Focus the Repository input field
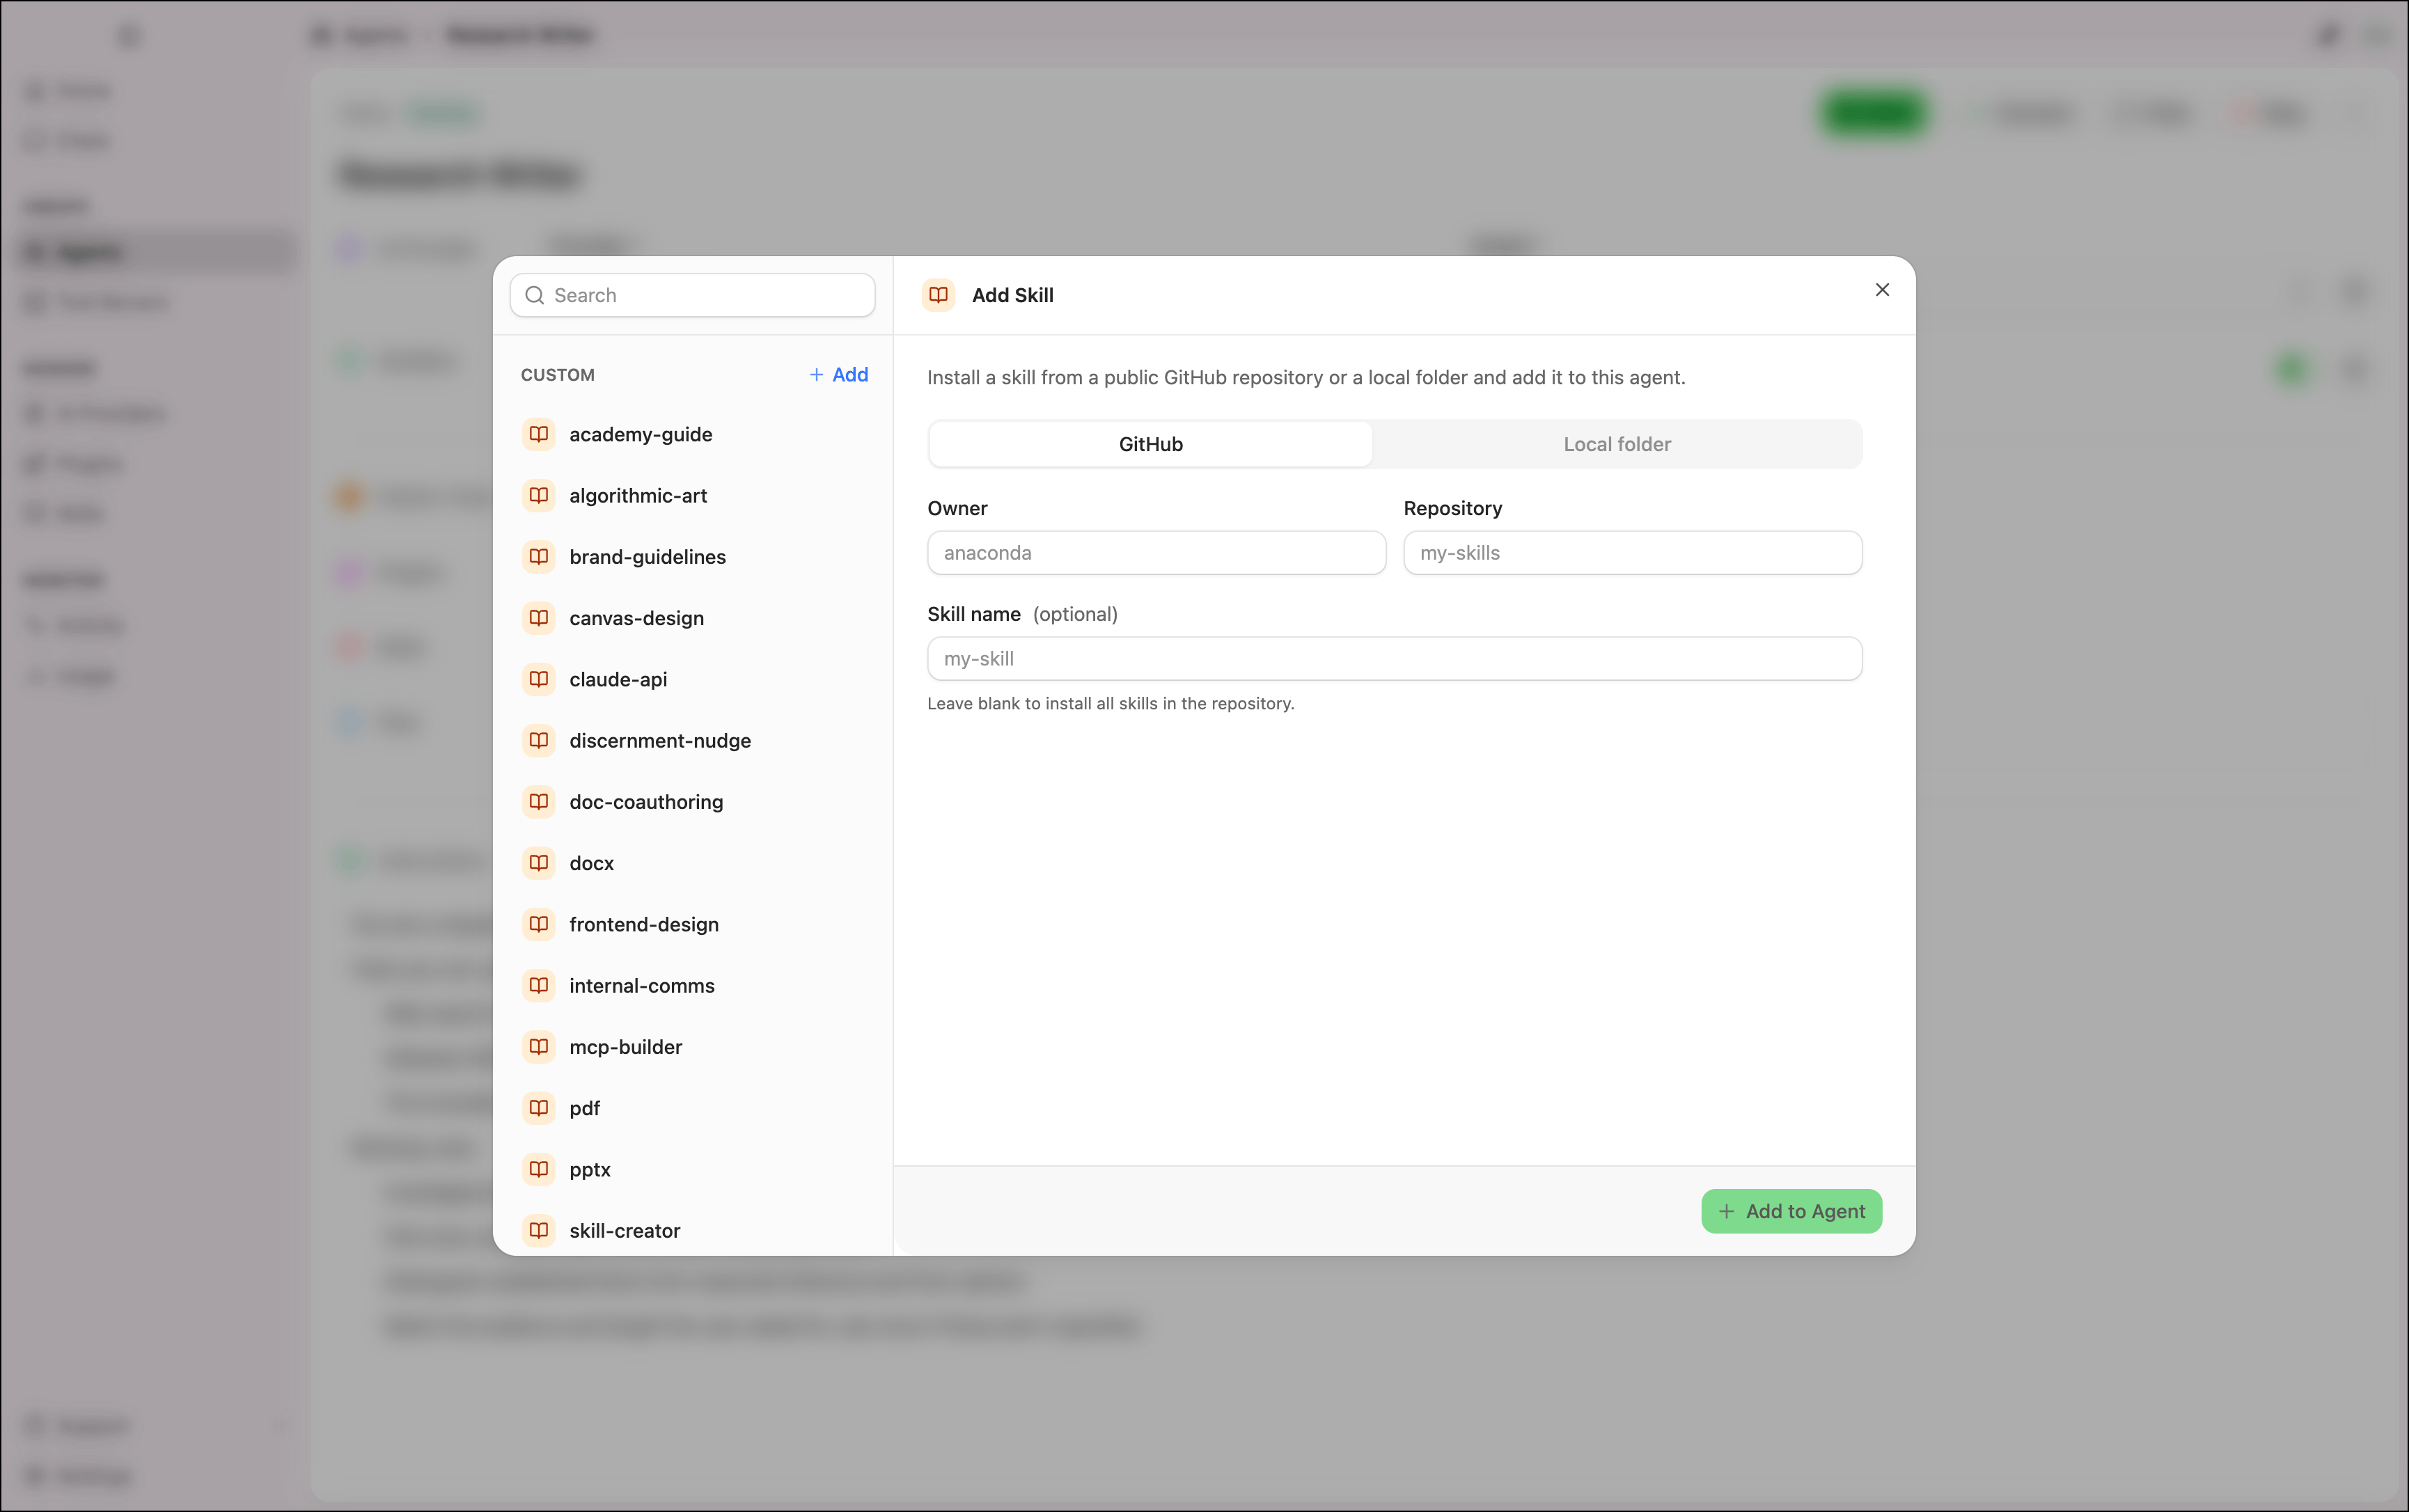Screen dimensions: 2409x1512 tap(1632, 553)
